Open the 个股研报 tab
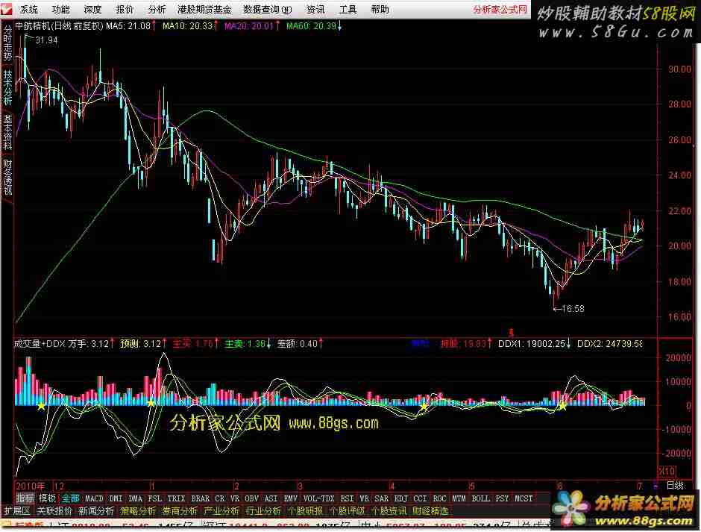 click(x=305, y=510)
